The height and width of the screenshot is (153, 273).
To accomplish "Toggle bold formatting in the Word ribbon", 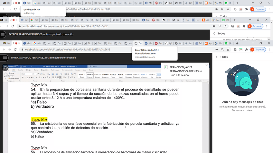I will point(23,77).
